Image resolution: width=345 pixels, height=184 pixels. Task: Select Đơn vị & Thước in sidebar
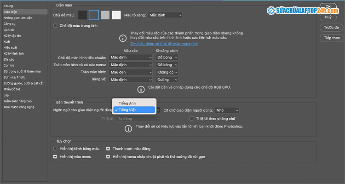pos(16,77)
